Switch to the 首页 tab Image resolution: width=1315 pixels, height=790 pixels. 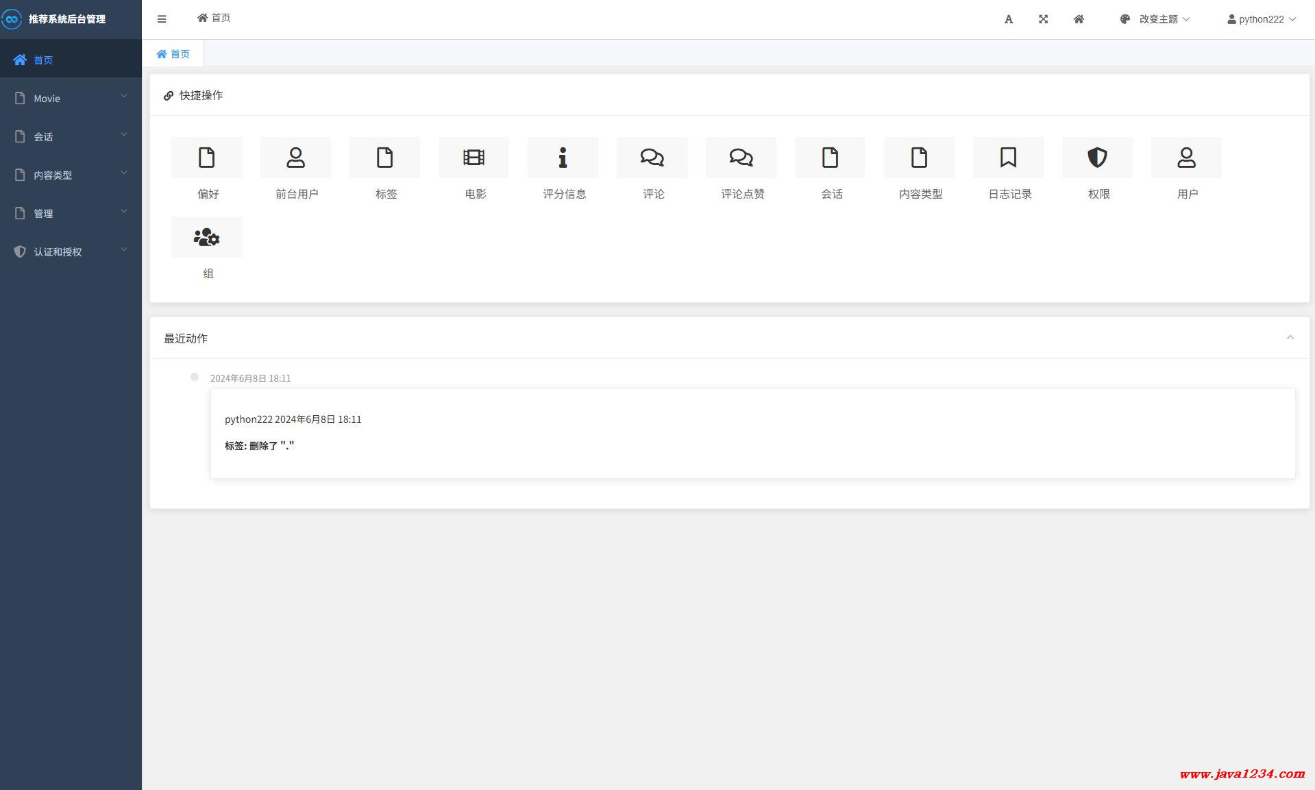point(173,53)
